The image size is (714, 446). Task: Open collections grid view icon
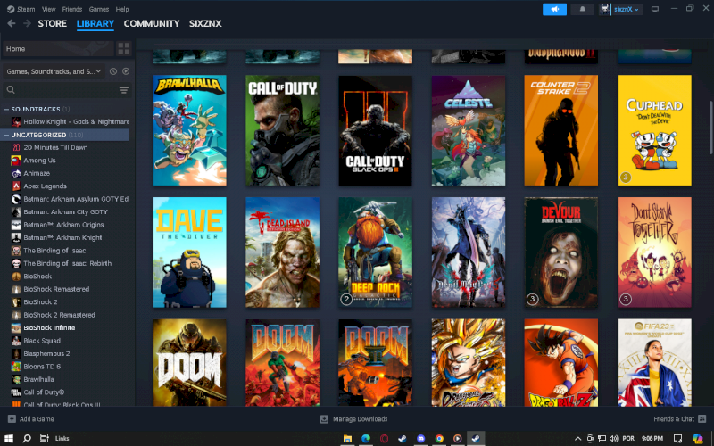[x=124, y=49]
